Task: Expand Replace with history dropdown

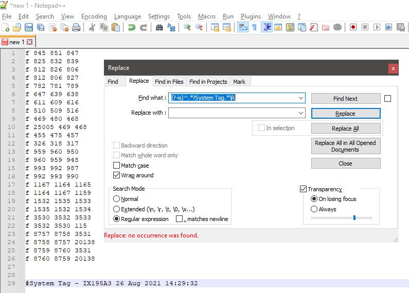Action: click(x=301, y=113)
